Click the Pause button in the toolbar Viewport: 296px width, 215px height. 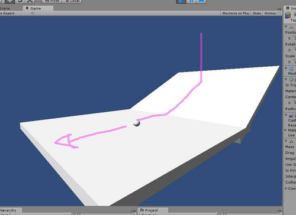click(x=191, y=1)
